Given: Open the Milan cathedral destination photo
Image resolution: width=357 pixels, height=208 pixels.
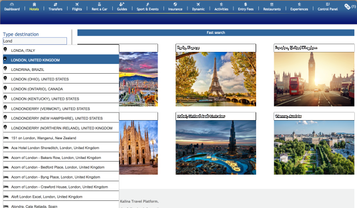Looking at the screenshot, I should click(x=138, y=147).
